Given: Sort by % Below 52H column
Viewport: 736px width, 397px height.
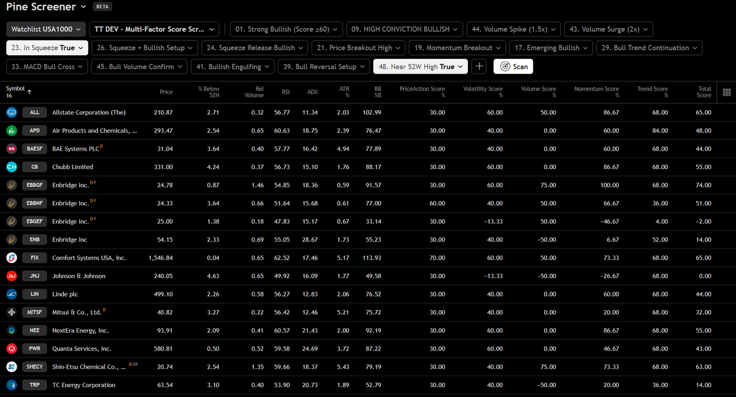Looking at the screenshot, I should click(209, 92).
